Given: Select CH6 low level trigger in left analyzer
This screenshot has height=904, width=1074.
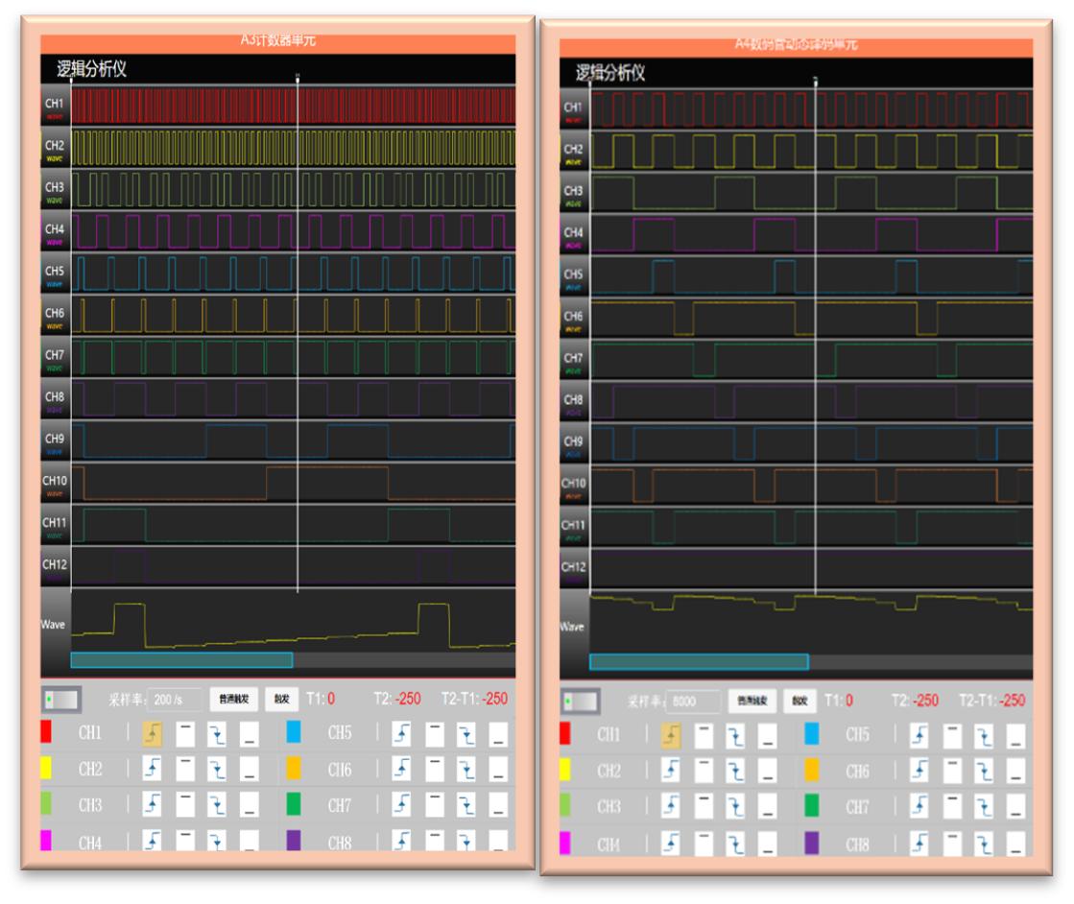Looking at the screenshot, I should coord(497,770).
